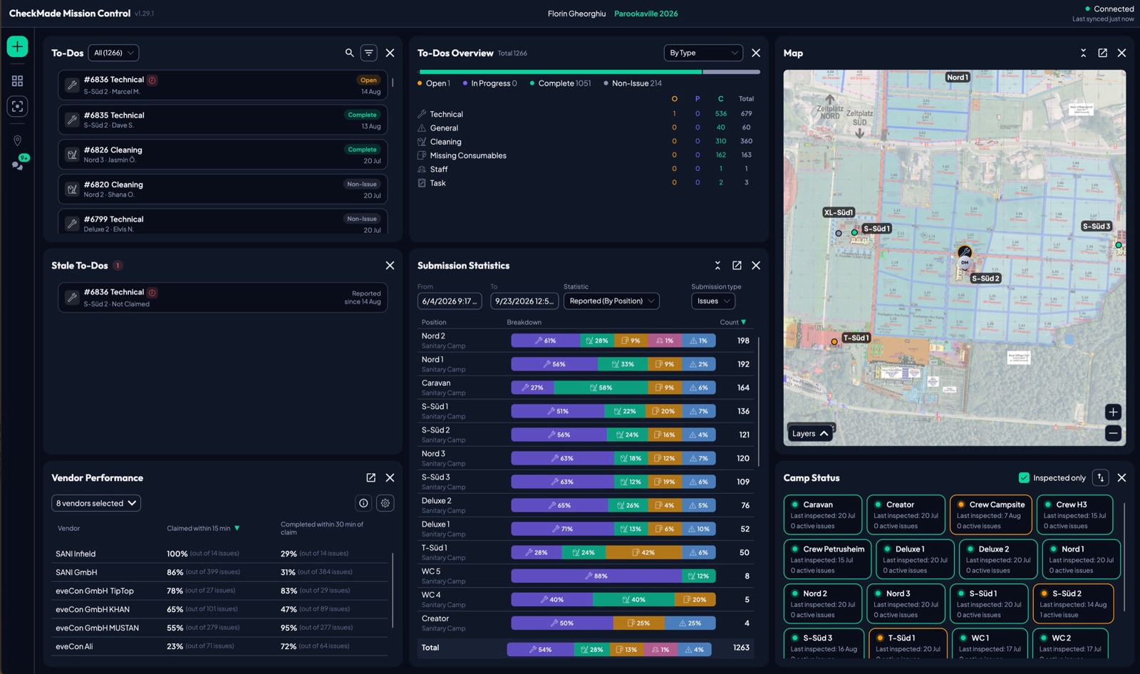Select the scan focus icon in sidebar
This screenshot has width=1140, height=674.
point(17,106)
